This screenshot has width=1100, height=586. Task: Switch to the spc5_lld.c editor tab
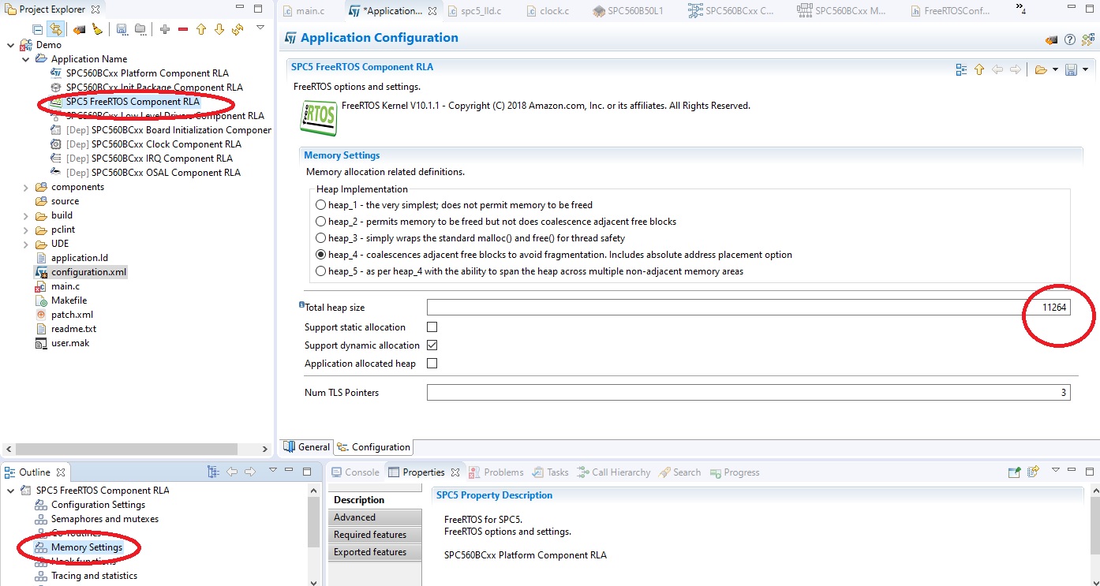tap(473, 11)
